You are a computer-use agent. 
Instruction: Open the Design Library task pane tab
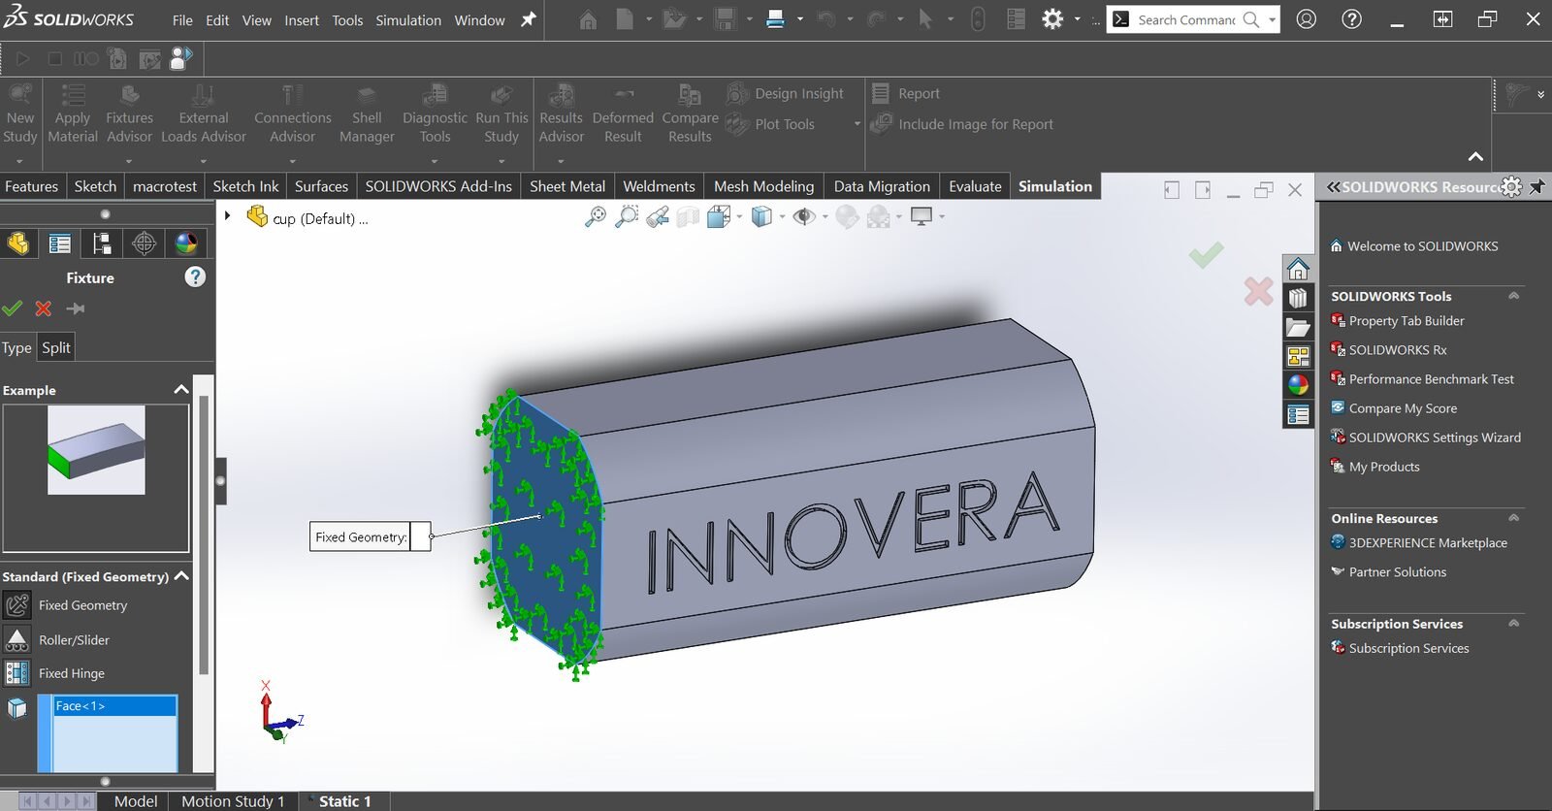click(1298, 298)
